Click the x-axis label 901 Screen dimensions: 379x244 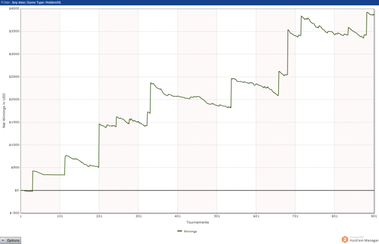point(374,216)
